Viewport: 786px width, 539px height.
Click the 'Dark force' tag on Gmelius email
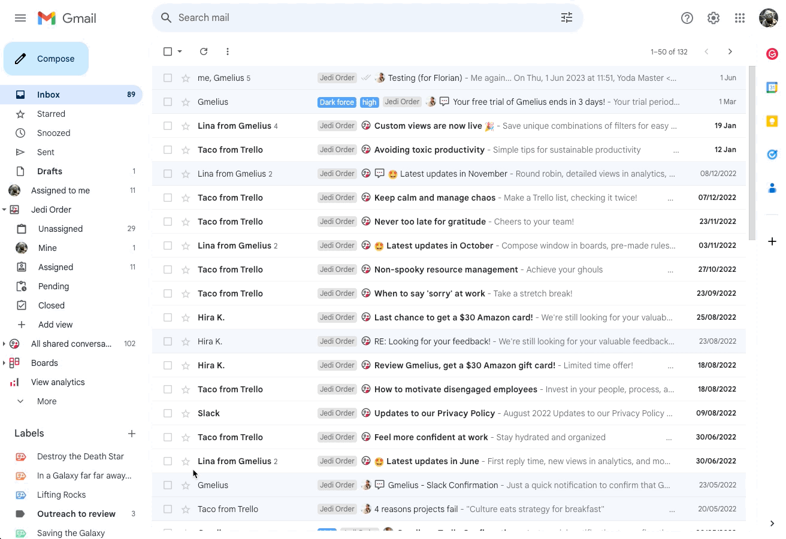coord(337,102)
